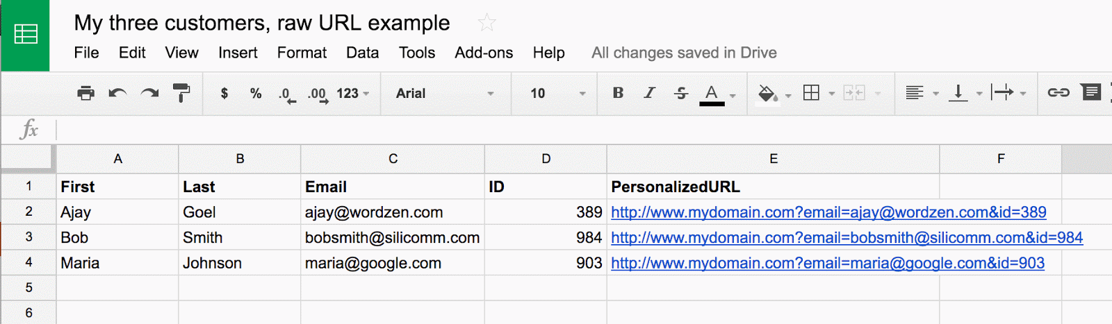The height and width of the screenshot is (324, 1112).
Task: Format selection as currency
Action: tap(224, 93)
